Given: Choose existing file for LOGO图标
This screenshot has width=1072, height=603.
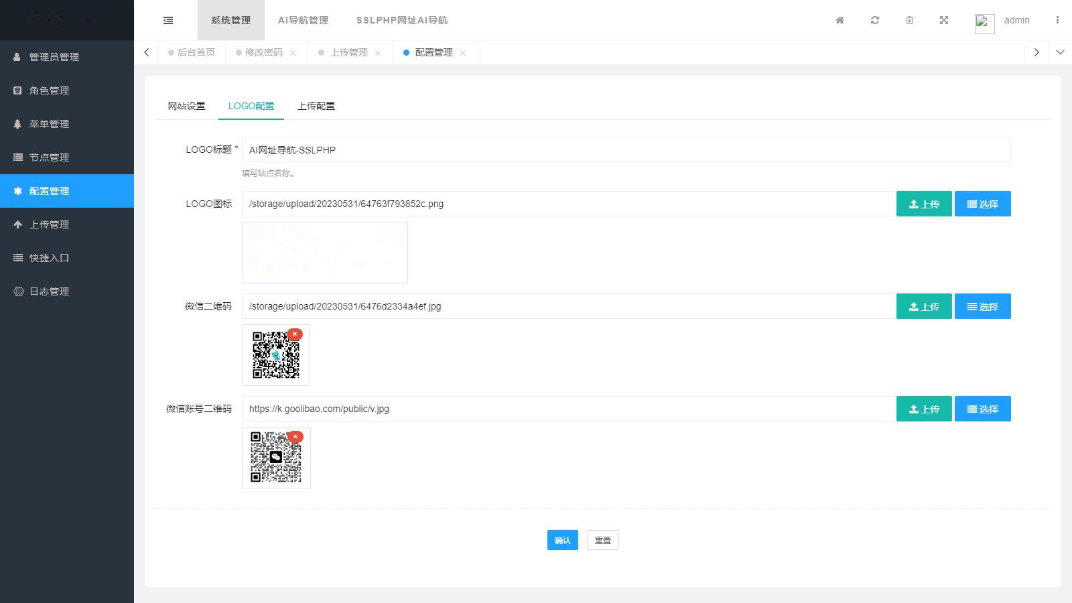Looking at the screenshot, I should [982, 204].
